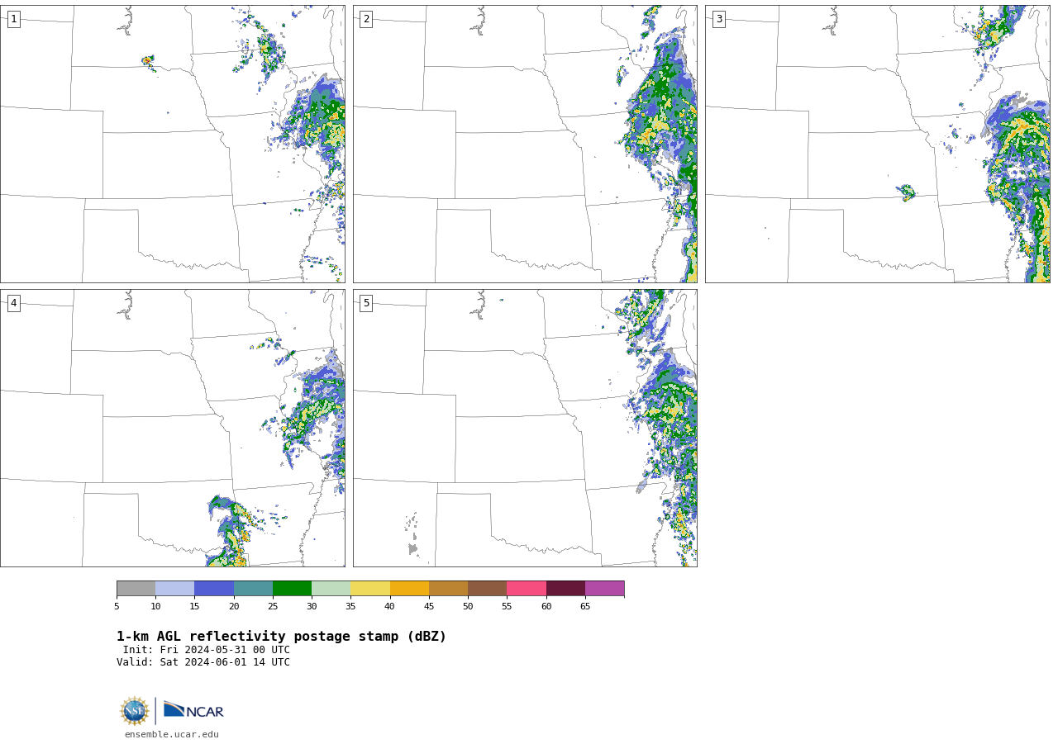The width and height of the screenshot is (1058, 744).
Task: Click the colorbar tick label 5
Action: click(117, 606)
